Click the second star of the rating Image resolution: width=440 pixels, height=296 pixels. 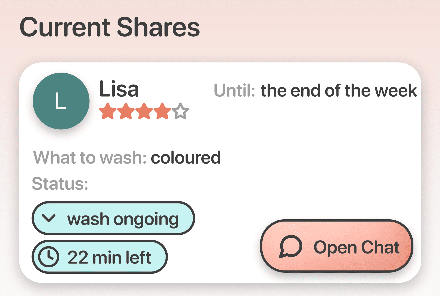click(126, 111)
